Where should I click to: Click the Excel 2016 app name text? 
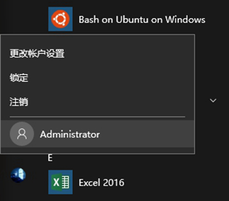101,183
